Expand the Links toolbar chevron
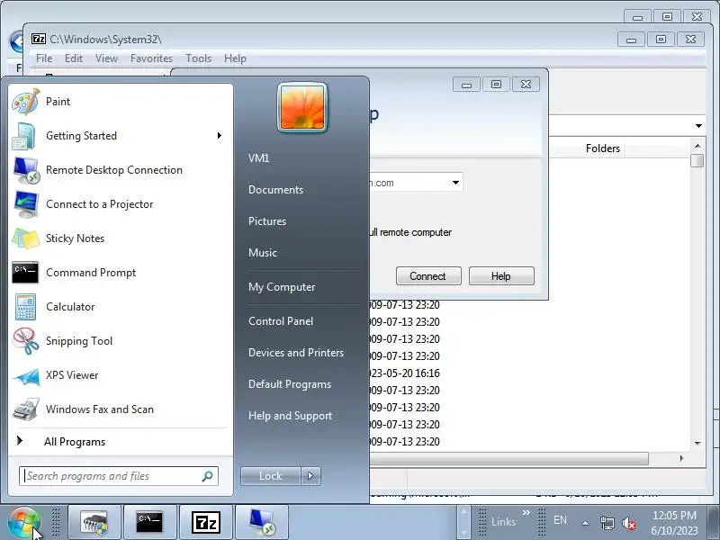 526,512
